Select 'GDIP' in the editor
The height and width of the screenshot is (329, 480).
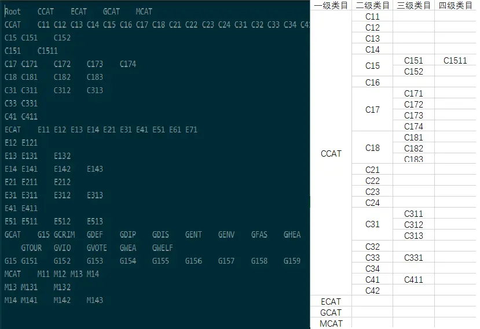[128, 235]
